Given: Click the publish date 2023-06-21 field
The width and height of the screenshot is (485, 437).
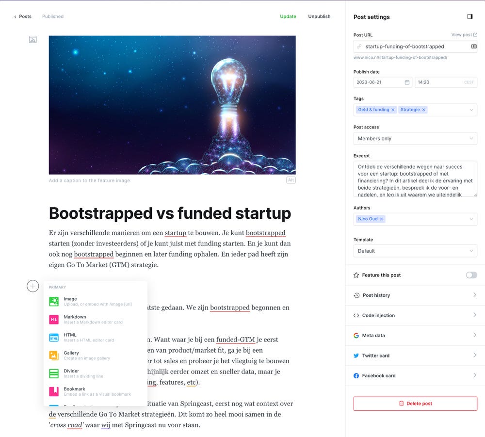Looking at the screenshot, I should pyautogui.click(x=383, y=82).
